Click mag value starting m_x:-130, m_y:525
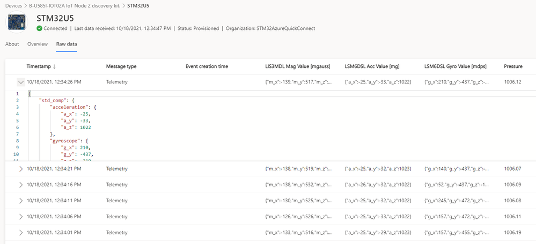Screen dimensions: 536x244 tap(298, 201)
